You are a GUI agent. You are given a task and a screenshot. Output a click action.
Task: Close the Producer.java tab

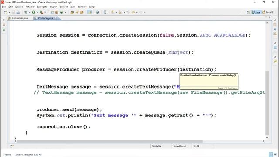(x=56, y=18)
